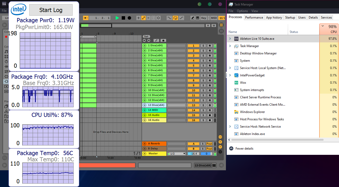The width and height of the screenshot is (339, 187).
Task: Expand the IntelPowerGadget process entry
Action: pos(230,75)
